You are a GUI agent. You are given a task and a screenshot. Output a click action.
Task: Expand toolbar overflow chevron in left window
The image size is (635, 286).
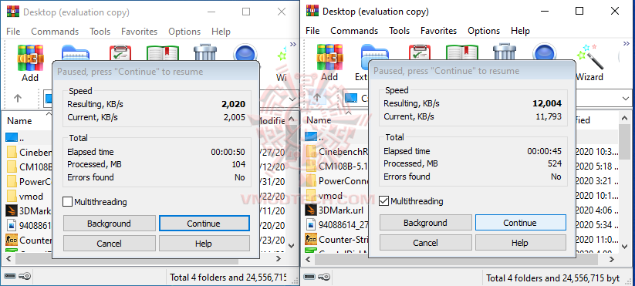pos(293,44)
